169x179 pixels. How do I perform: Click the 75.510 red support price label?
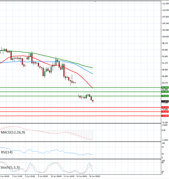coord(165,107)
